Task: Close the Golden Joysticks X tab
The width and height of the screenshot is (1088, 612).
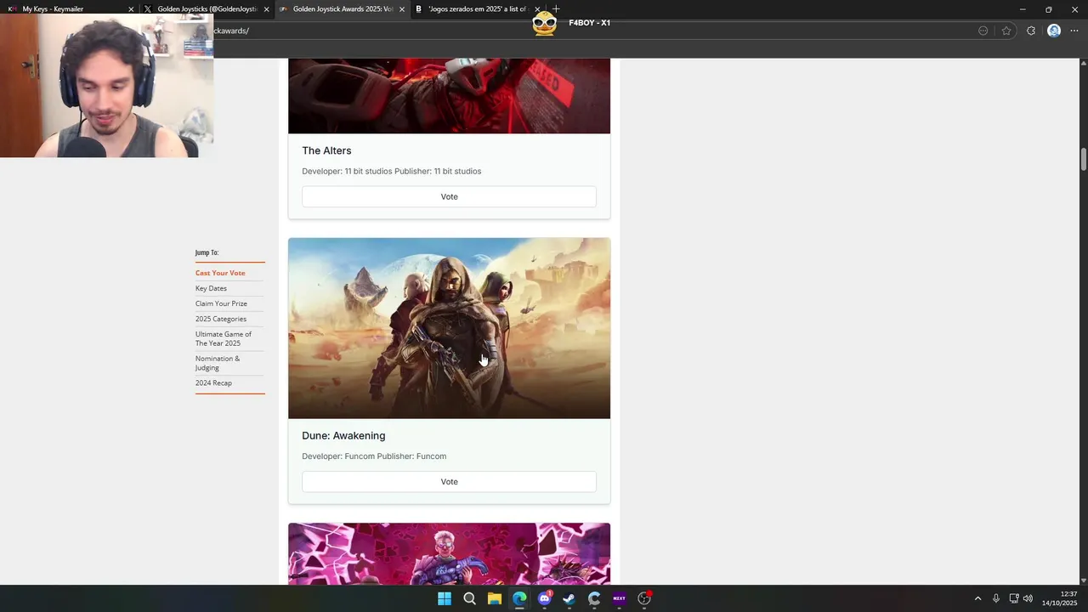Action: (x=267, y=9)
